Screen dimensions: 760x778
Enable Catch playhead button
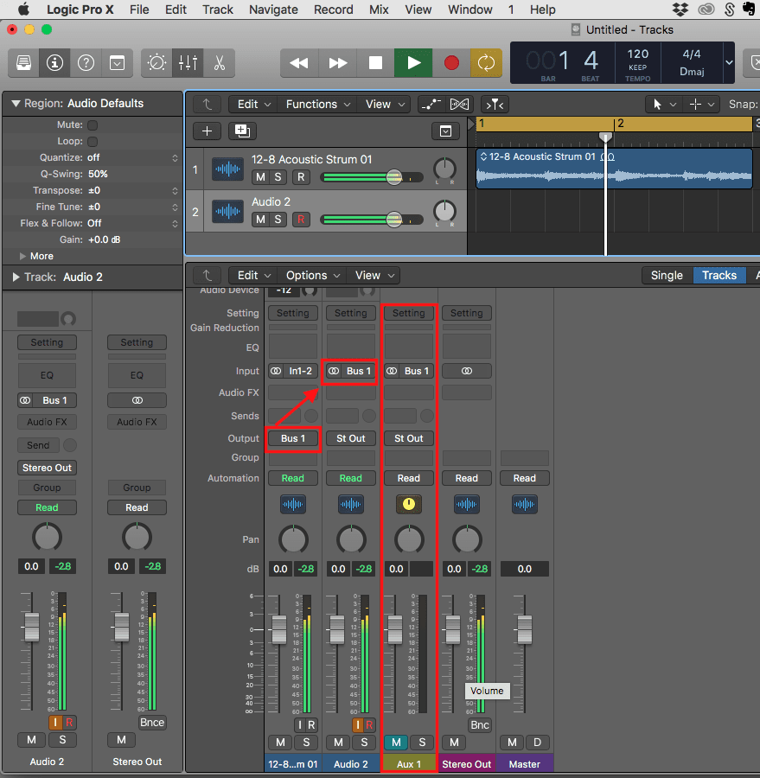pos(495,105)
